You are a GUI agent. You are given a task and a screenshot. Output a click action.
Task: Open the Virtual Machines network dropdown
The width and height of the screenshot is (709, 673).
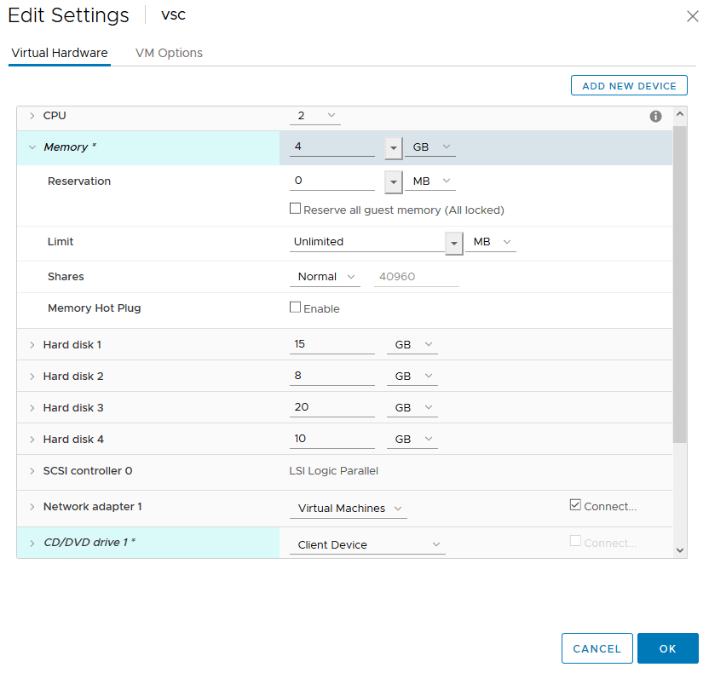click(348, 509)
